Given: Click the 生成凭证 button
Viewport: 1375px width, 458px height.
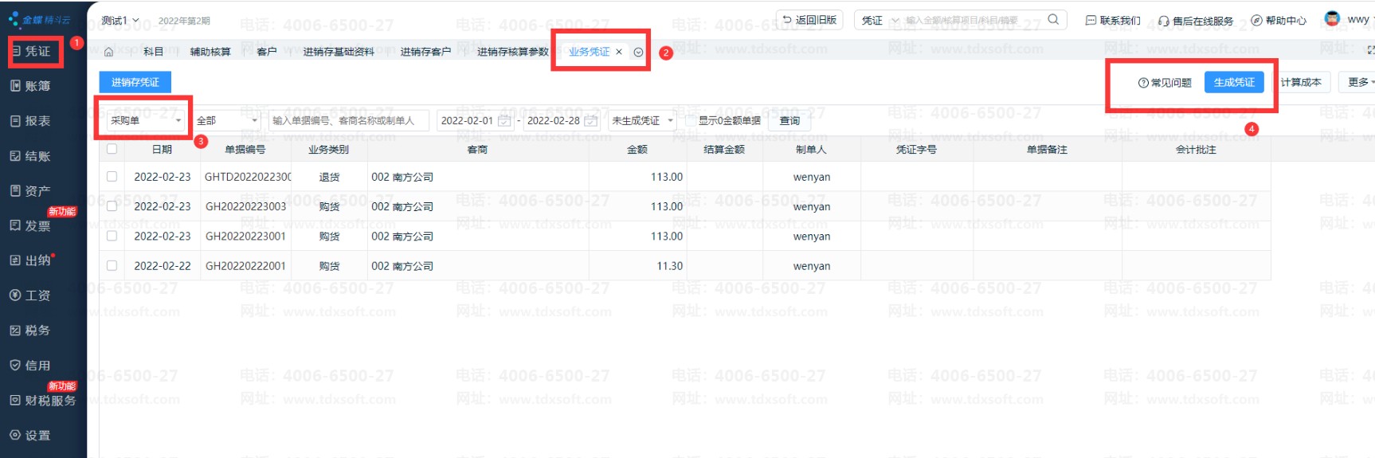Looking at the screenshot, I should click(x=1233, y=82).
